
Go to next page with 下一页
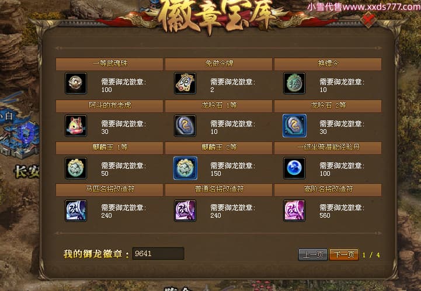344,254
